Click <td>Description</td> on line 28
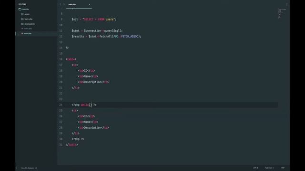305x171 pixels. tap(93, 128)
